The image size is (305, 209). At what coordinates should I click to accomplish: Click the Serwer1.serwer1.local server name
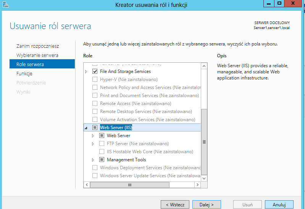(271, 28)
